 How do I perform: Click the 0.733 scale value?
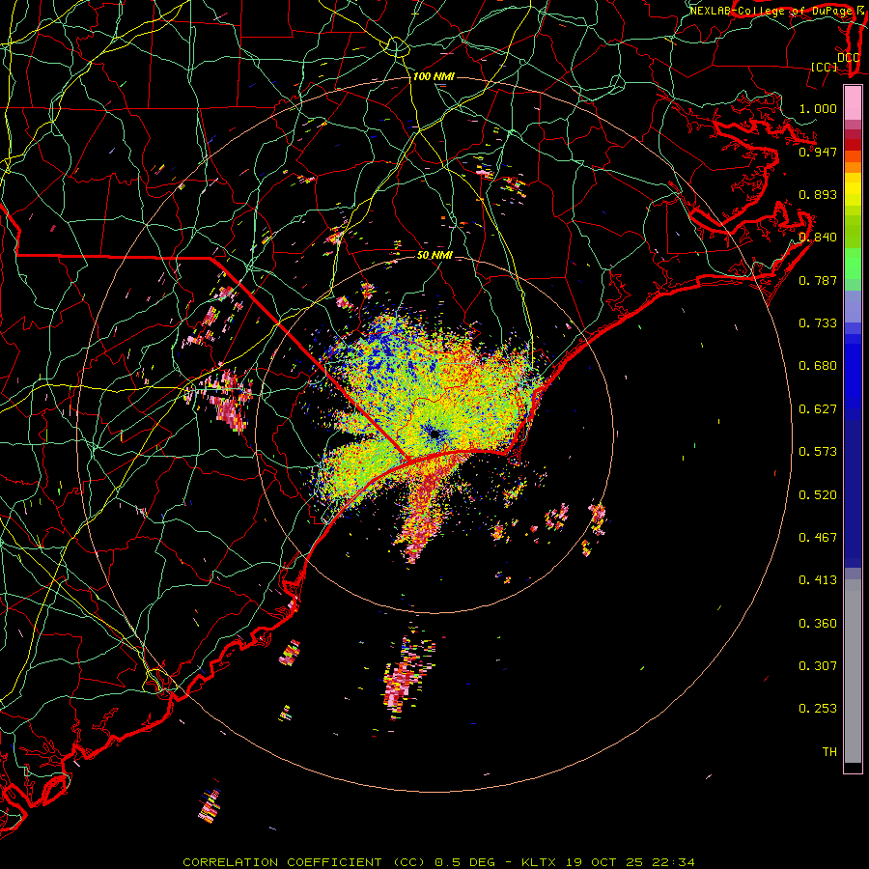pos(818,323)
